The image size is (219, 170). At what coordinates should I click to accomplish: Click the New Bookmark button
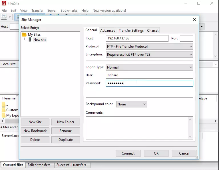tap(35, 131)
